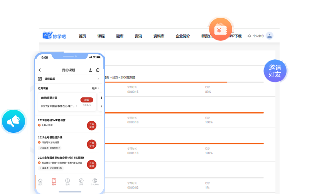Image resolution: width=317 pixels, height=194 pixels.
Task: Tap the 选课 icon in phone tab bar
Action: coord(67,181)
